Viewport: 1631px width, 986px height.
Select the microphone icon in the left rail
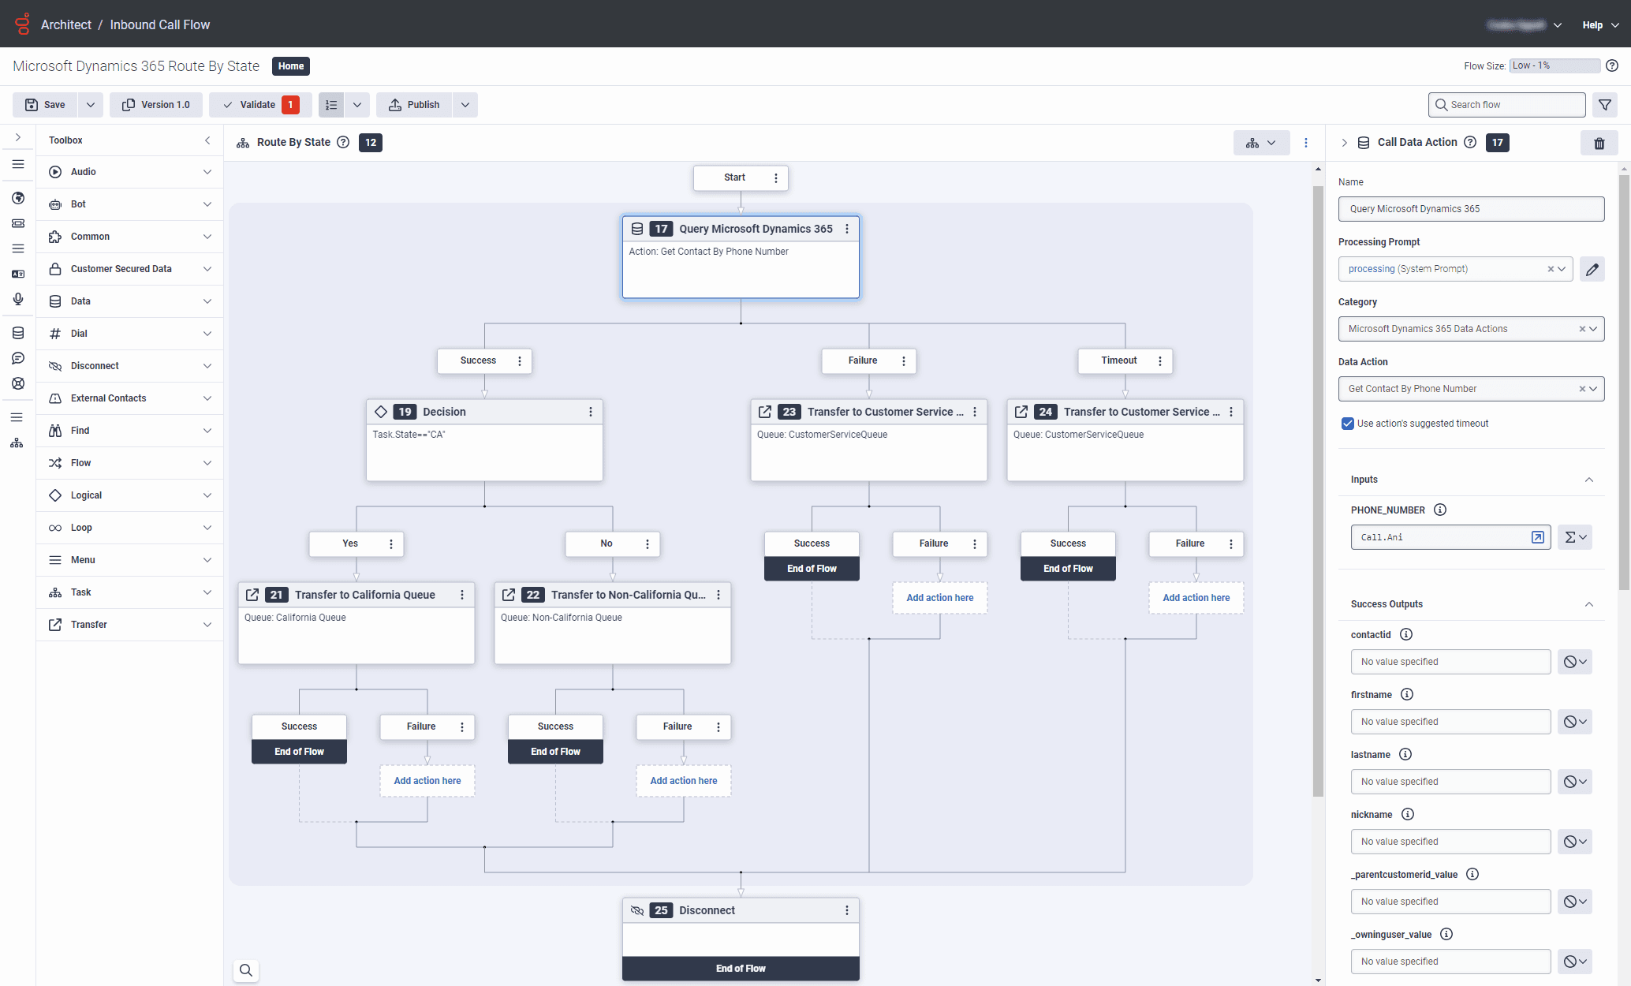pyautogui.click(x=18, y=299)
